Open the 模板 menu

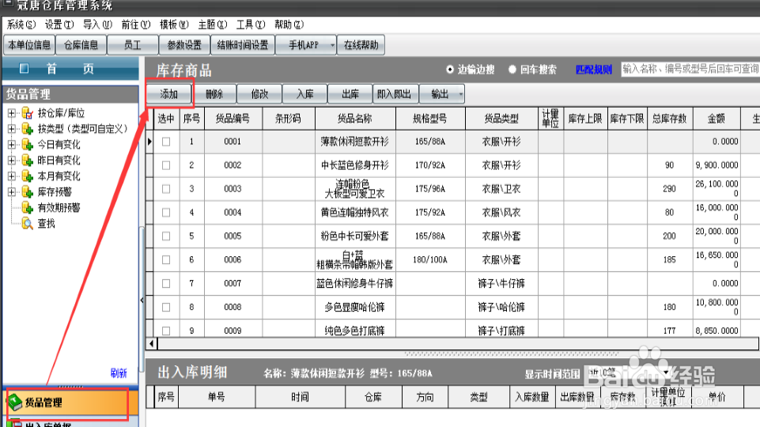coord(174,25)
